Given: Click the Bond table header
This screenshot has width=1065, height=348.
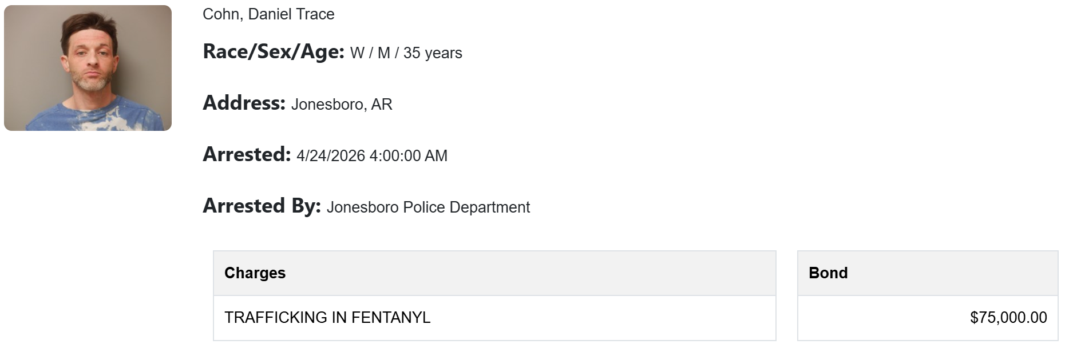Looking at the screenshot, I should point(828,273).
